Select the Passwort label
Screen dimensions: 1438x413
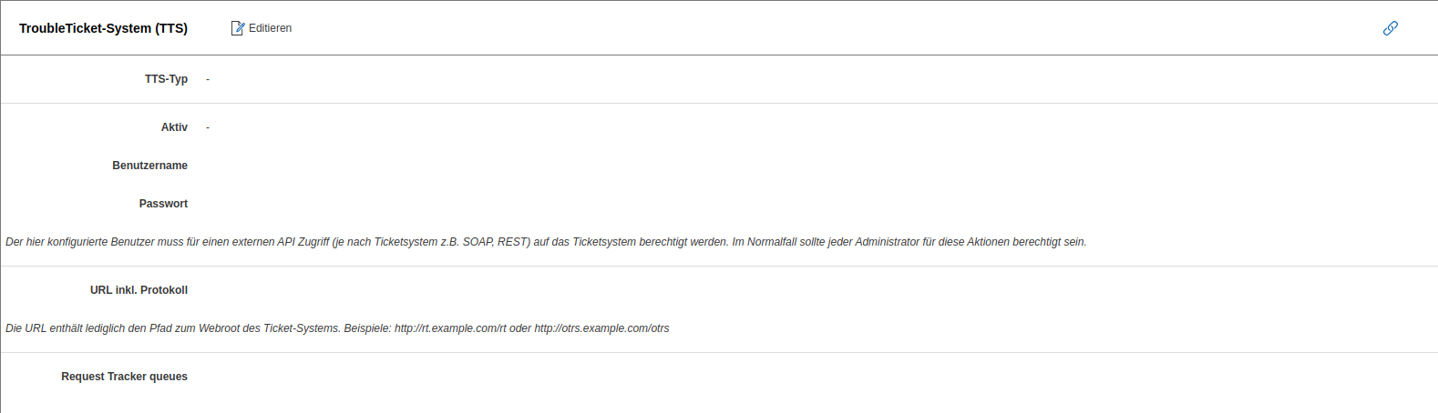tap(163, 204)
